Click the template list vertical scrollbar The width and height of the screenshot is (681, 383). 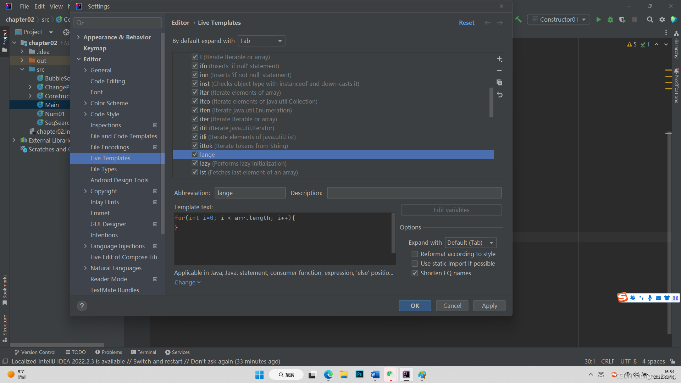point(491,103)
